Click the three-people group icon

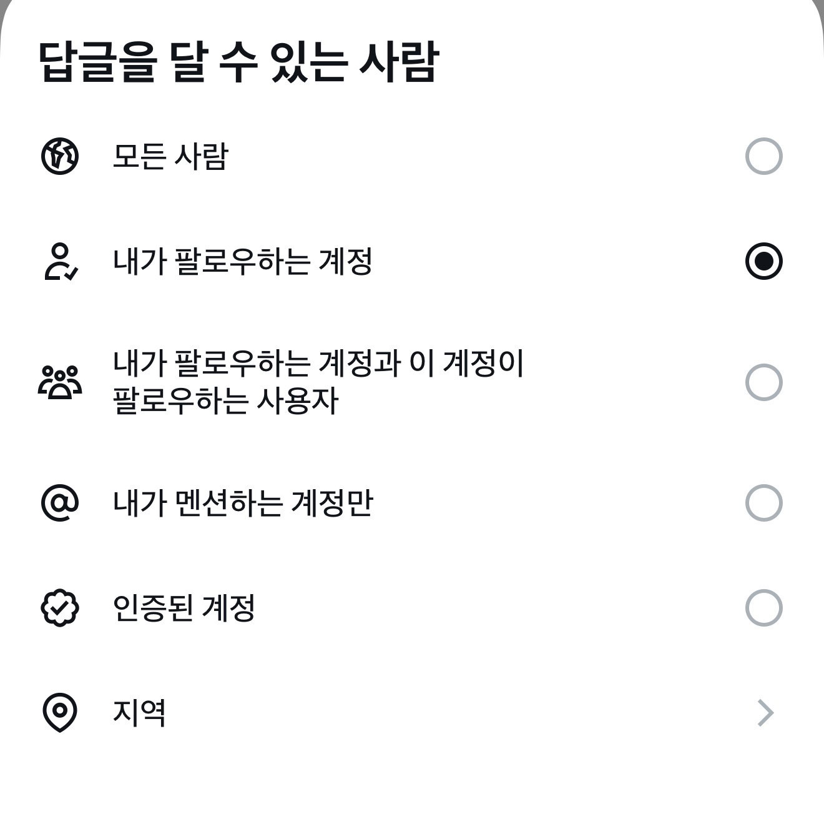(60, 382)
